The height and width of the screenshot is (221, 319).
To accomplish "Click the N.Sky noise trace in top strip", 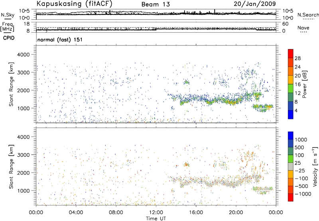I will pos(156,14).
